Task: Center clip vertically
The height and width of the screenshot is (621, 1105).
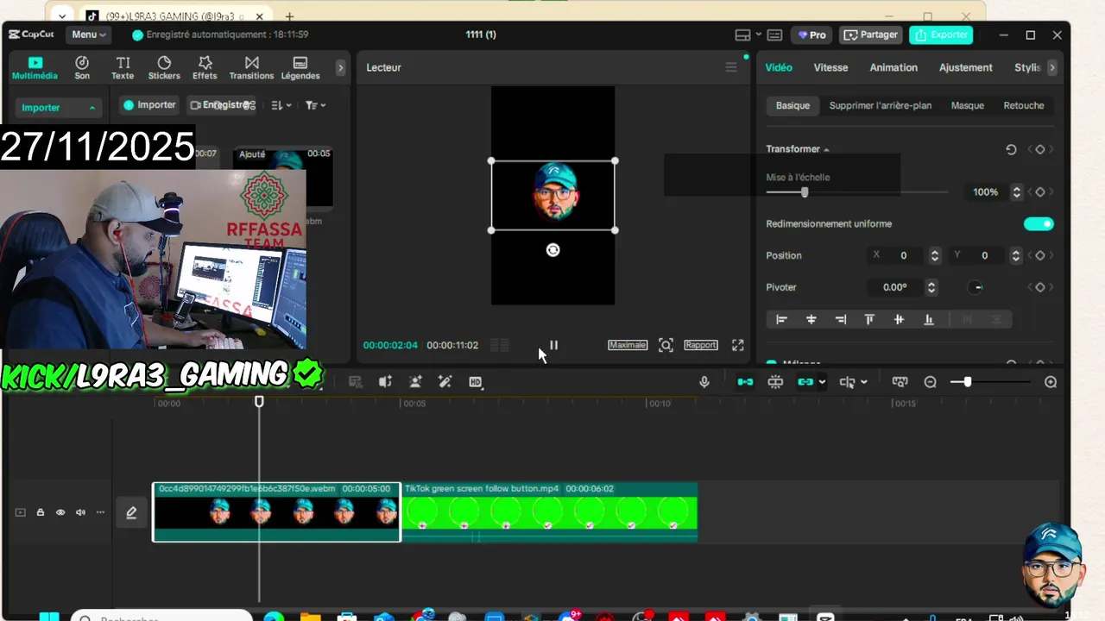Action: click(x=899, y=319)
